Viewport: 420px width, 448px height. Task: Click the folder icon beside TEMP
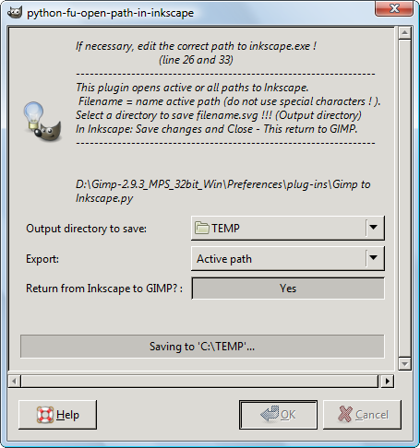pyautogui.click(x=202, y=228)
